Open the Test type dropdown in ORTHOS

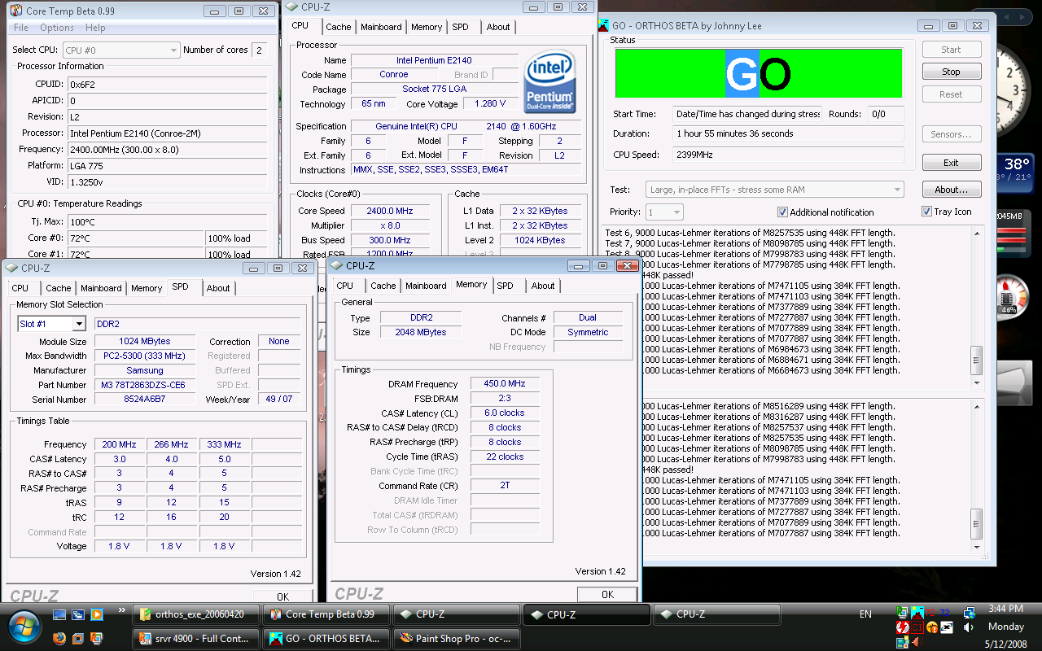tap(897, 190)
